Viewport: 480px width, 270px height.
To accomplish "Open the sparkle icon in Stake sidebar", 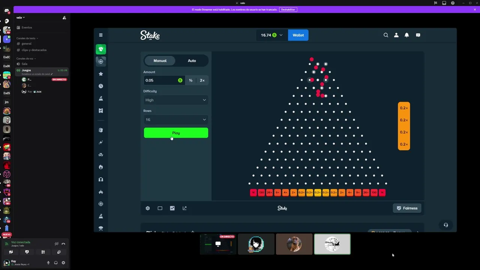I will [x=100, y=142].
